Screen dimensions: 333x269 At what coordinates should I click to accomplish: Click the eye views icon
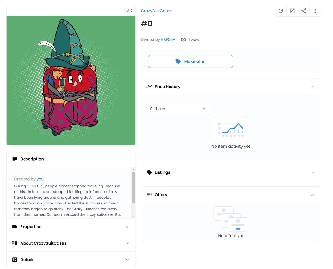click(183, 40)
